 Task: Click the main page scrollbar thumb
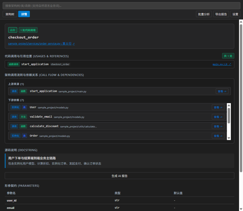pos(241,98)
